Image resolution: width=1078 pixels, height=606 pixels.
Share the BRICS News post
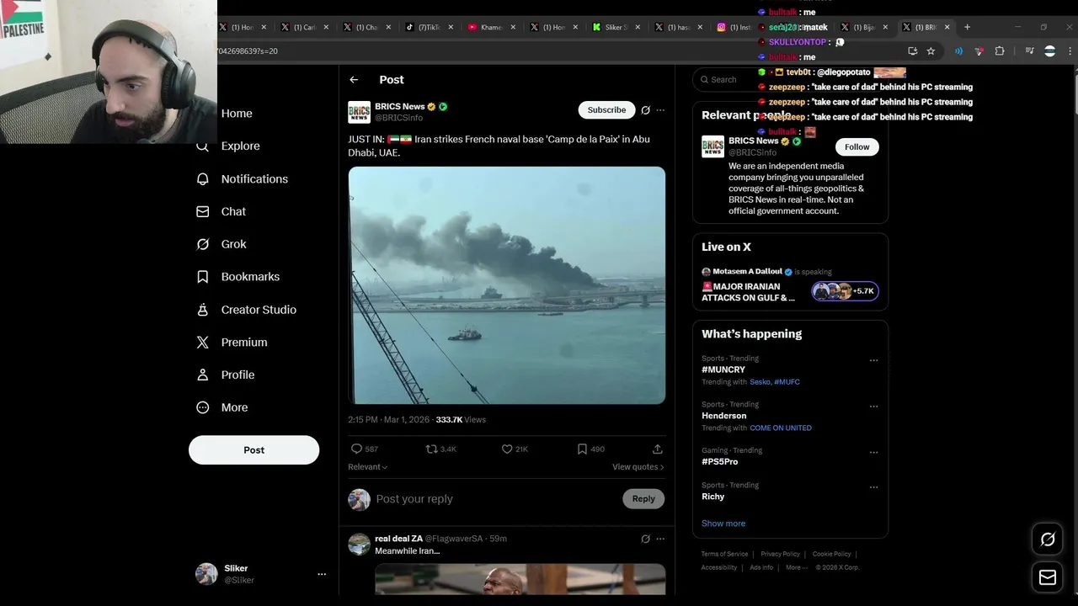point(657,449)
